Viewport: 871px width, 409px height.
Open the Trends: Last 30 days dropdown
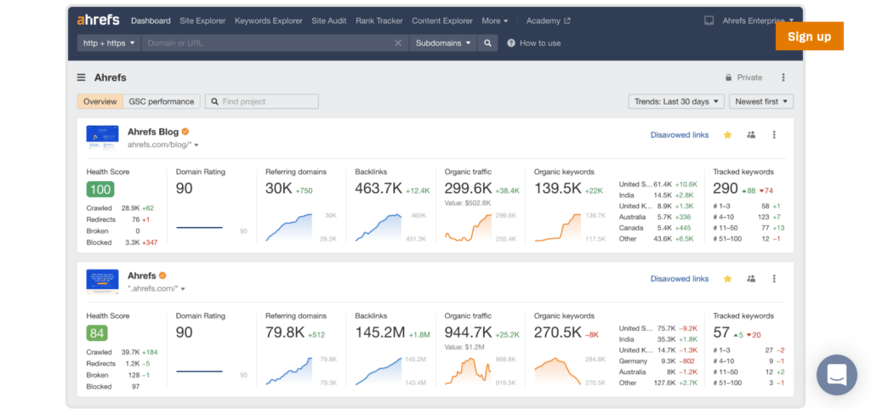coord(676,101)
